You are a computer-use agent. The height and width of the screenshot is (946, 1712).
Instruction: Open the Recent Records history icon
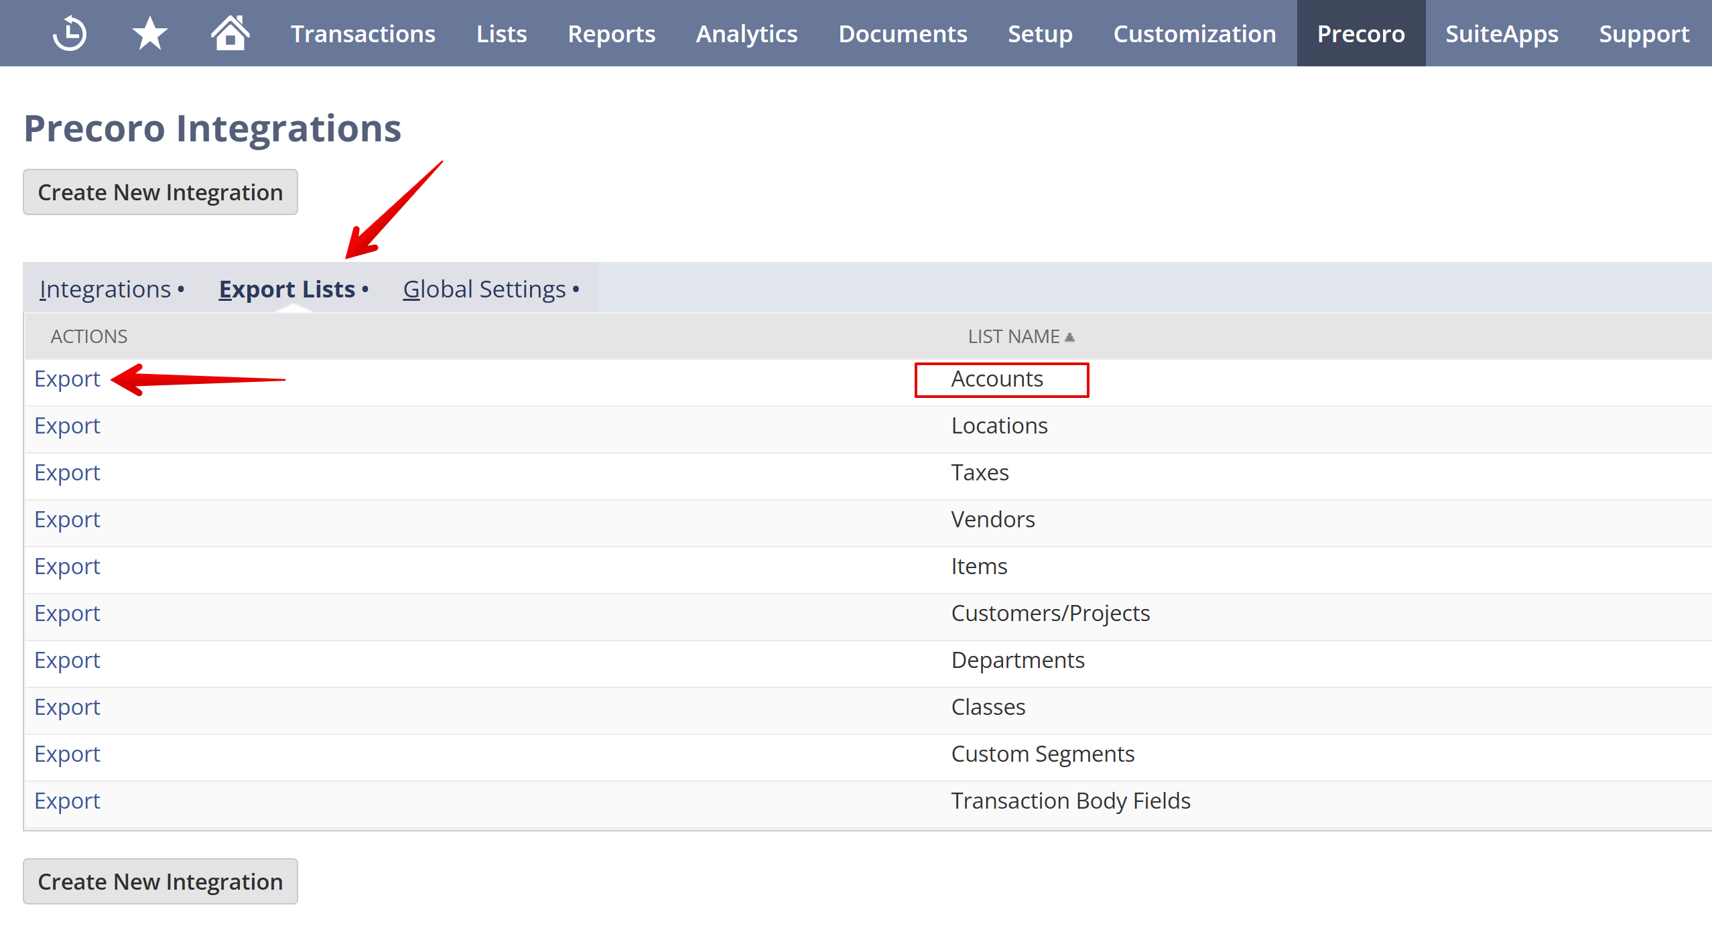point(70,33)
